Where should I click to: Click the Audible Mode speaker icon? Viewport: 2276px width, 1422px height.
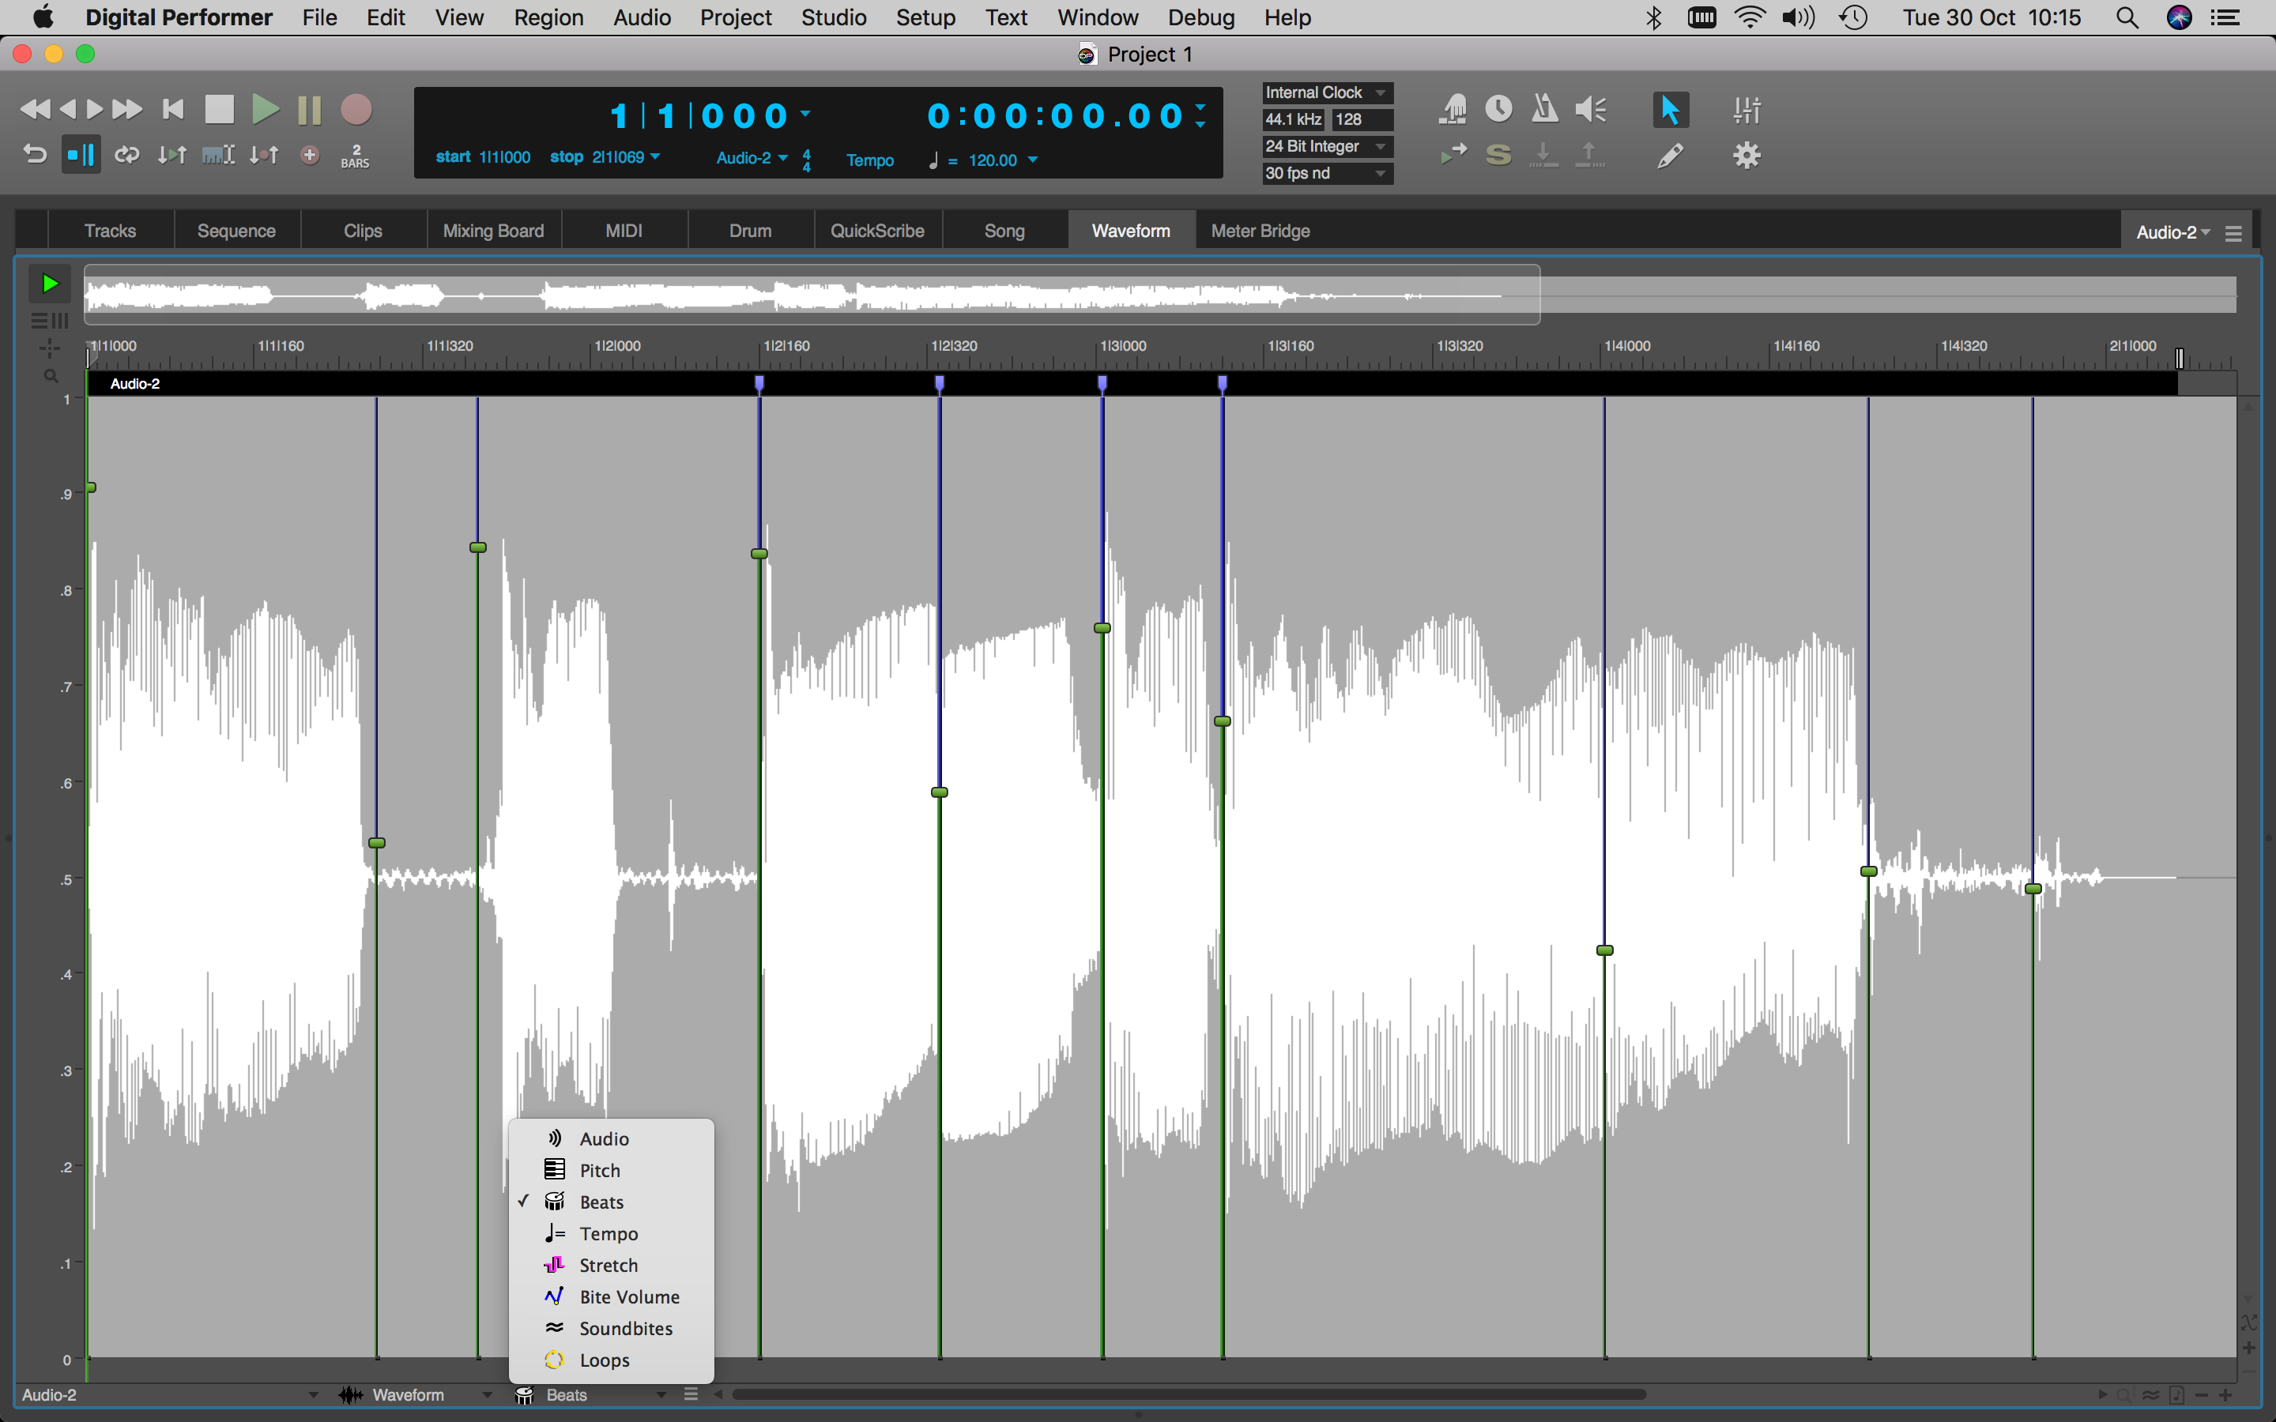(1592, 110)
